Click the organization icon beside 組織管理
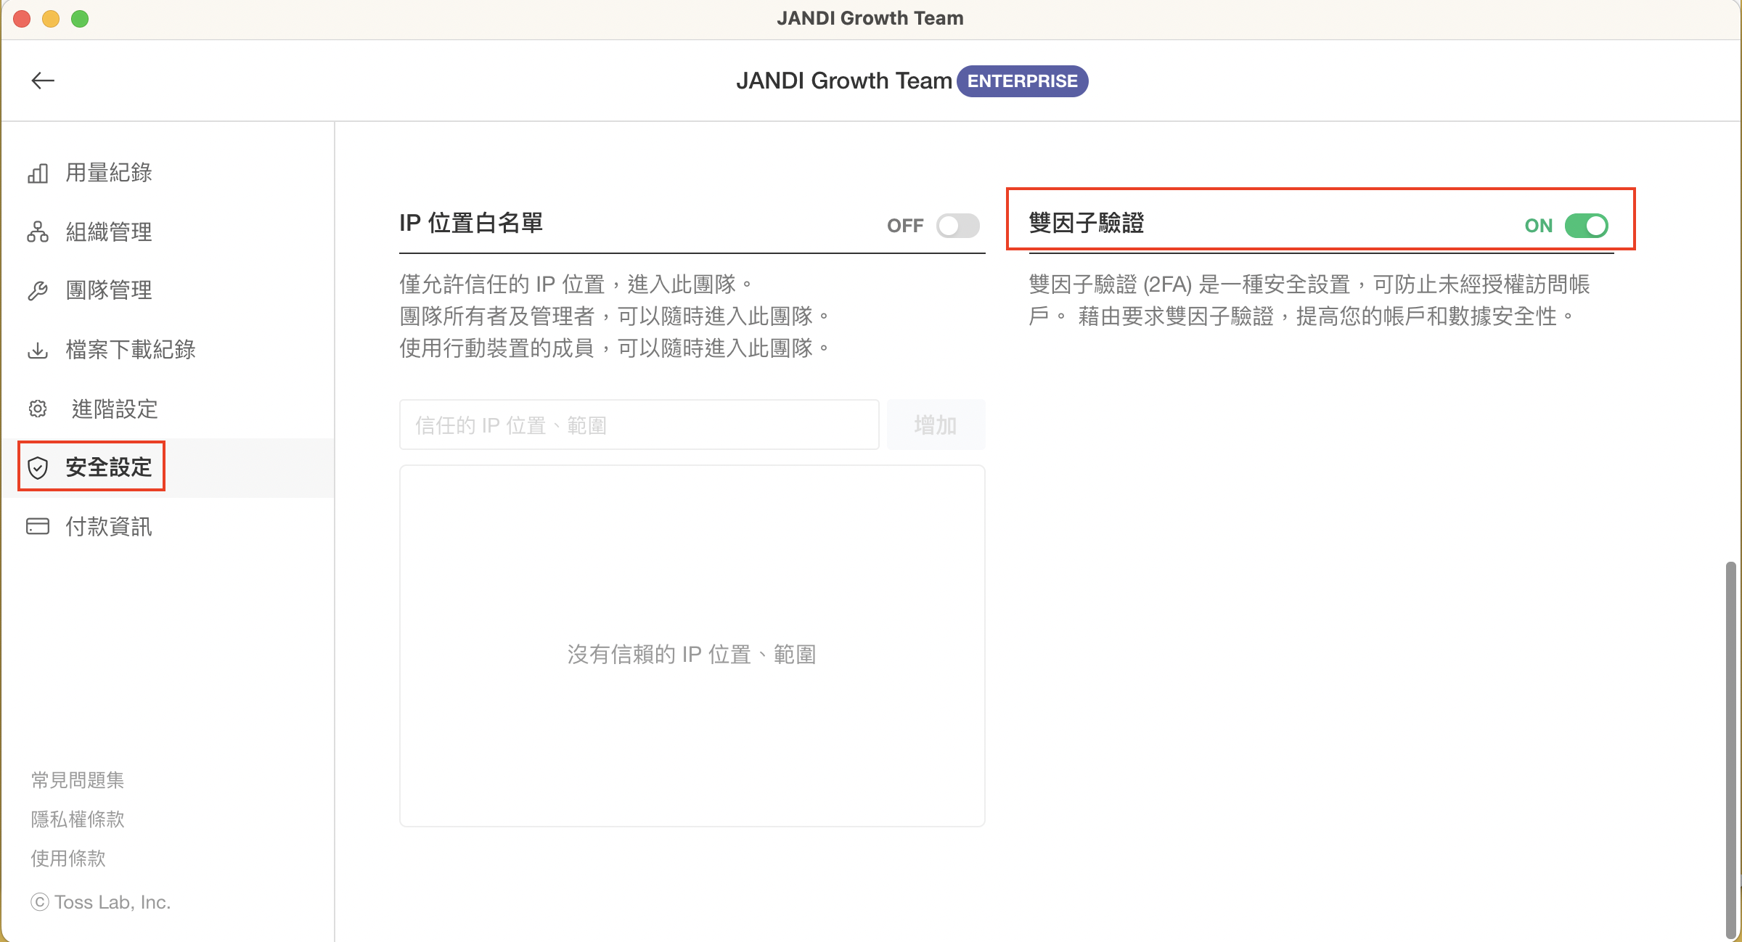Image resolution: width=1742 pixels, height=942 pixels. 38,232
